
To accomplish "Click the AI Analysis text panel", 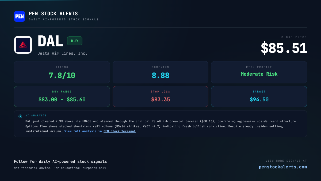I will 160,124.
